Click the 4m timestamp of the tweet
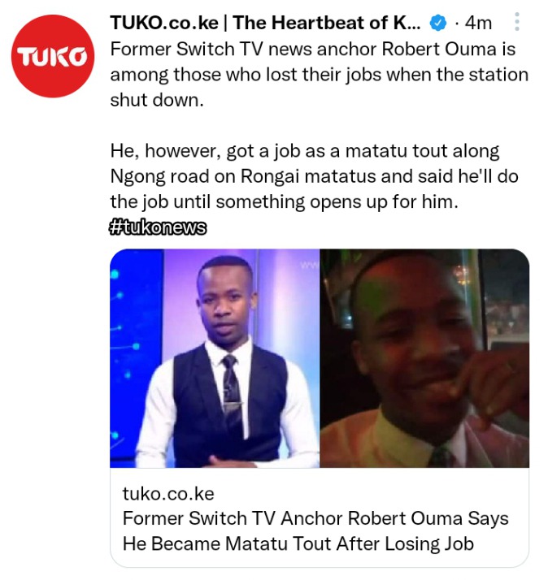This screenshot has width=548, height=580. click(478, 23)
